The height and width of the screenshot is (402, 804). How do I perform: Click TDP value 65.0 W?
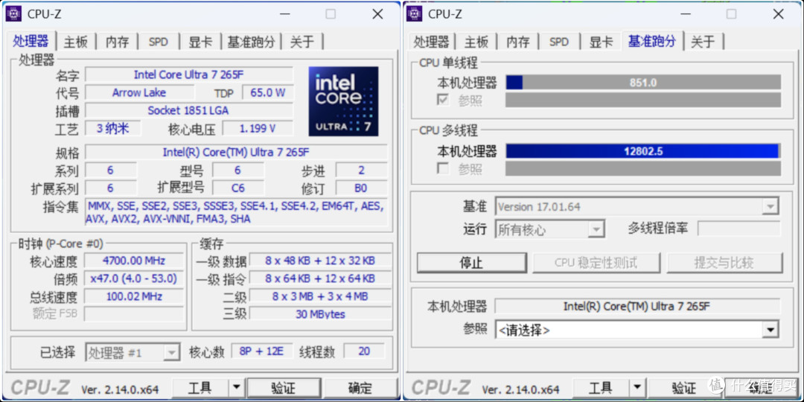click(268, 93)
